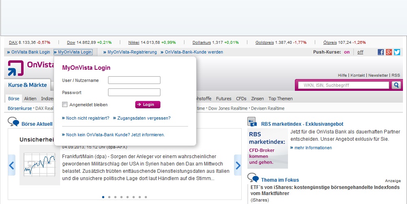Open the Devisen Realtime link
This screenshot has width=407, height=204.
point(268,108)
